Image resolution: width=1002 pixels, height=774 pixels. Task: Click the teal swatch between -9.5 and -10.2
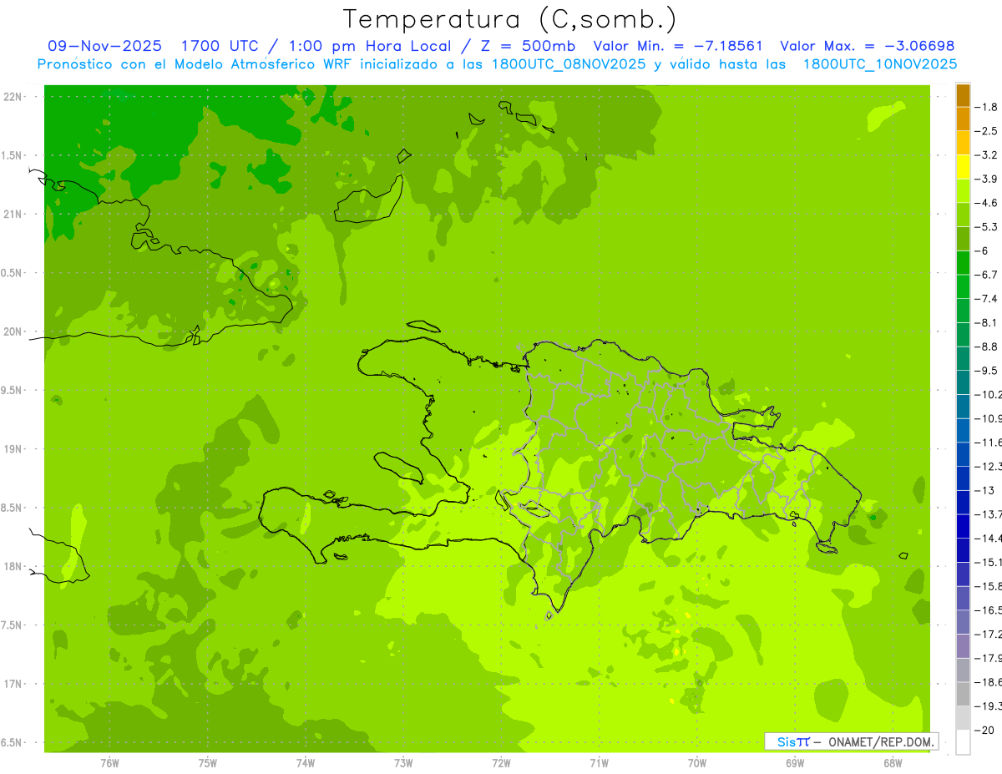click(963, 382)
